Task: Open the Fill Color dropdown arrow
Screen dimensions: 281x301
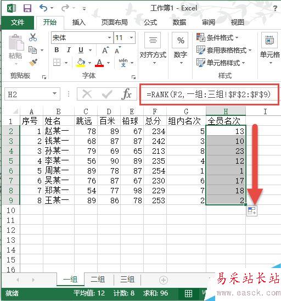Action: click(x=89, y=63)
